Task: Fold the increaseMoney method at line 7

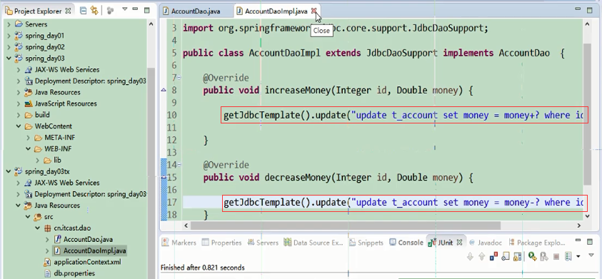Action: pos(179,78)
